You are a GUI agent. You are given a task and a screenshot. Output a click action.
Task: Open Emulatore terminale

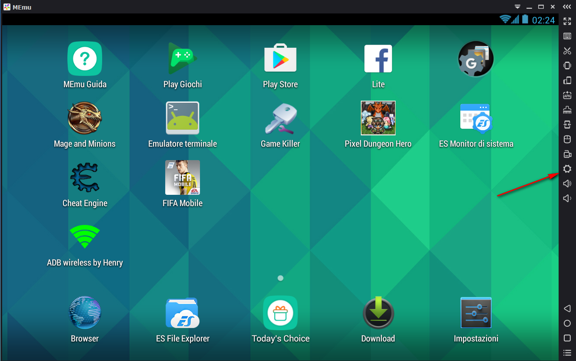183,118
